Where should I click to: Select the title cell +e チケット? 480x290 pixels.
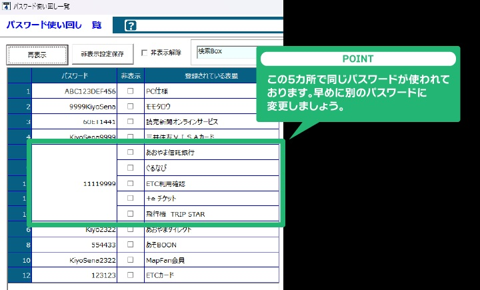[x=211, y=199]
